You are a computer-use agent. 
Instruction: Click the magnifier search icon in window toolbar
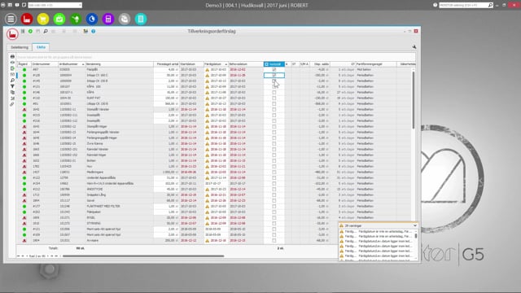pyautogui.click(x=46, y=31)
